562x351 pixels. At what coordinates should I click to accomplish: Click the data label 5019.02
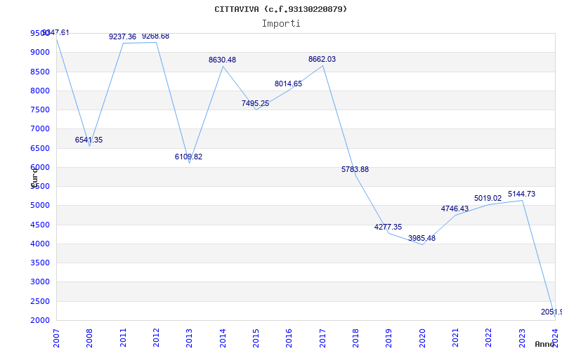click(488, 199)
